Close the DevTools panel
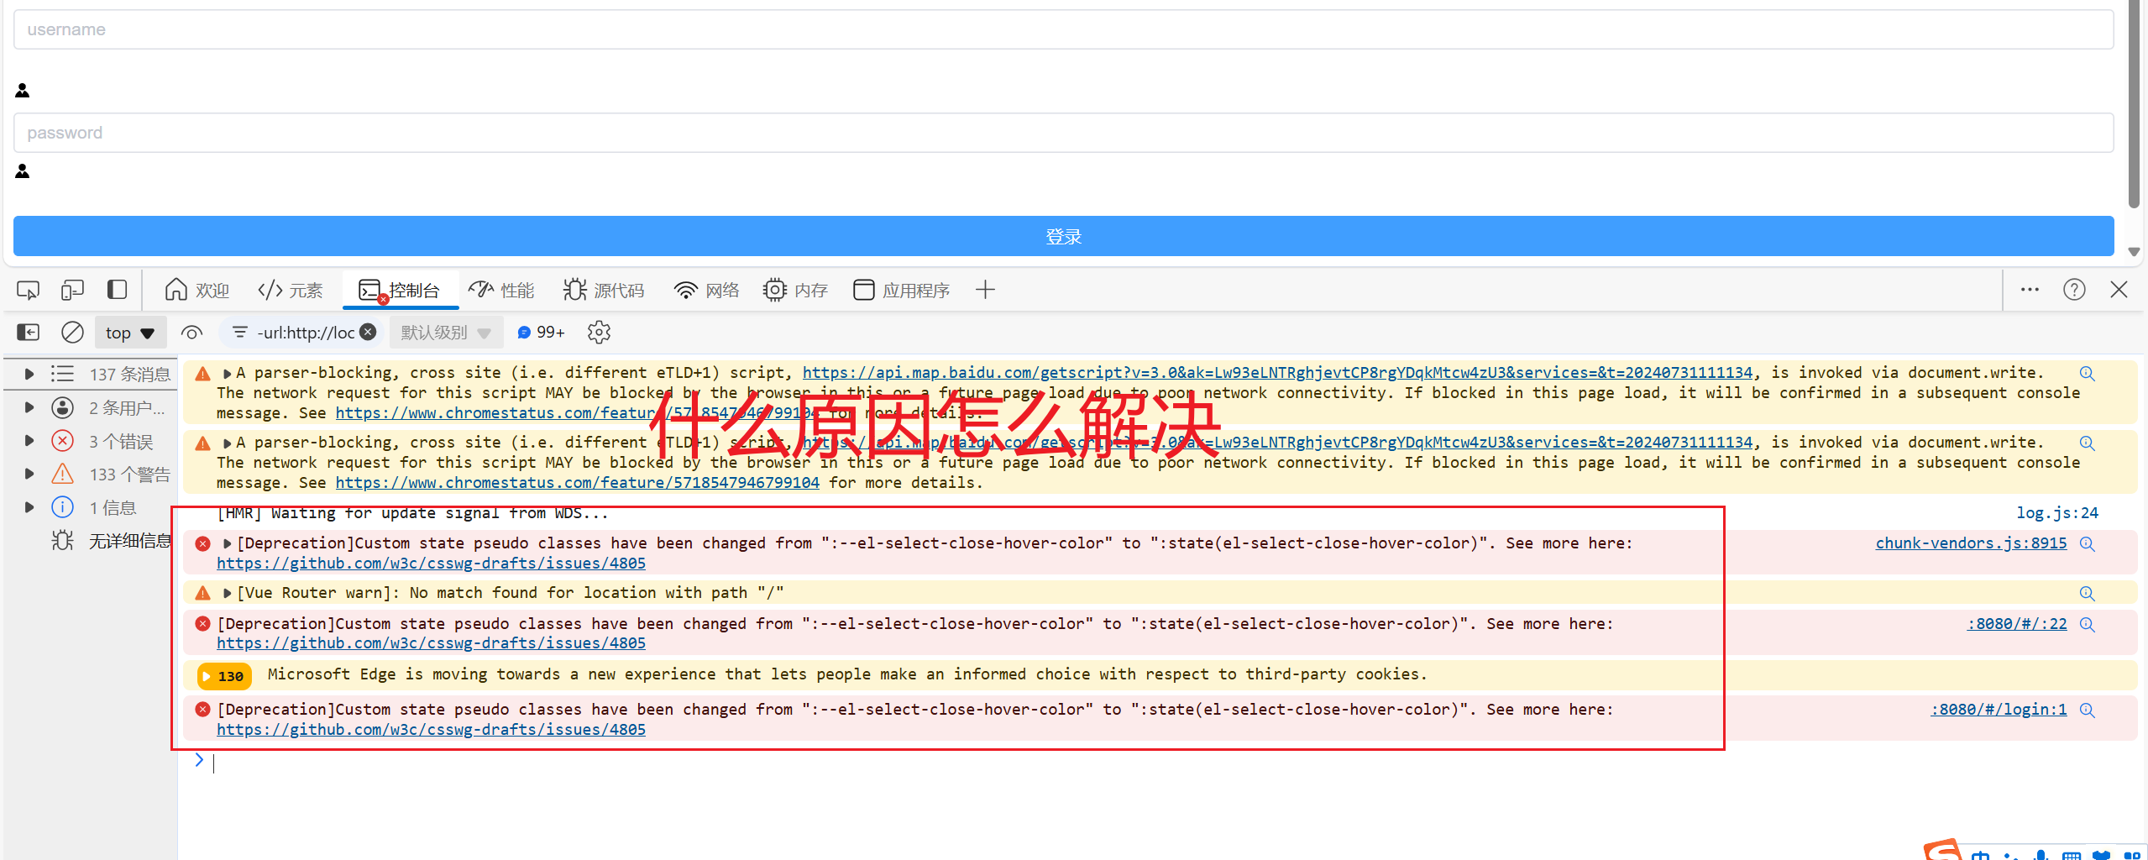The width and height of the screenshot is (2148, 860). pyautogui.click(x=2119, y=290)
